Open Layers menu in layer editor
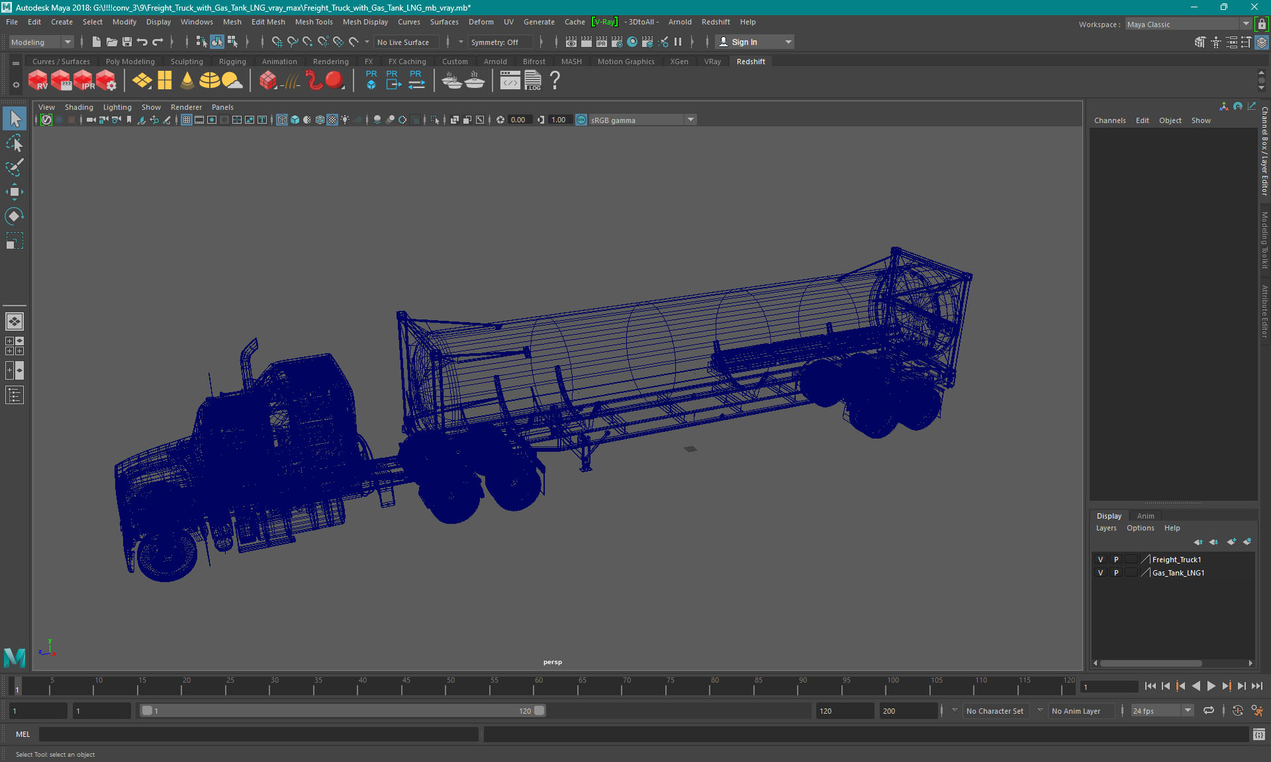Image resolution: width=1271 pixels, height=762 pixels. pos(1106,528)
